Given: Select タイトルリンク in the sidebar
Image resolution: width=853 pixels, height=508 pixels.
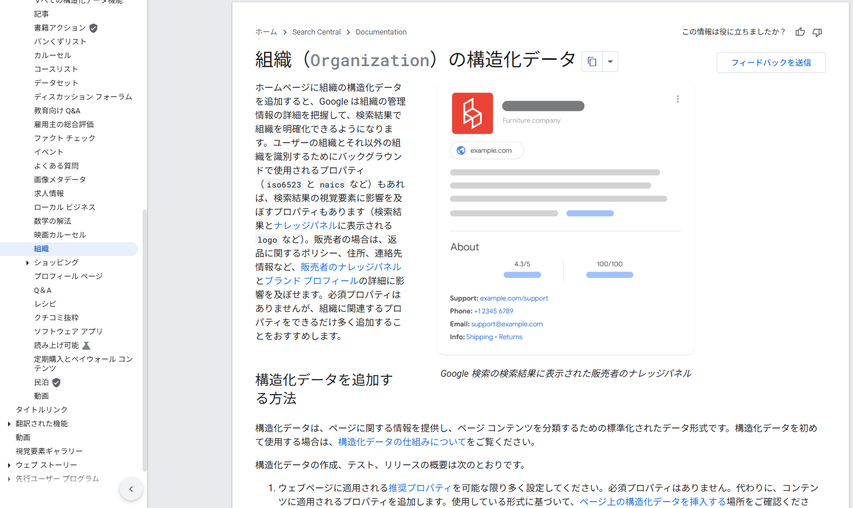Looking at the screenshot, I should coord(41,410).
